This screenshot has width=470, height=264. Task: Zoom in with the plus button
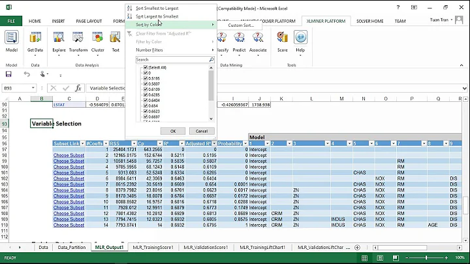point(446,257)
